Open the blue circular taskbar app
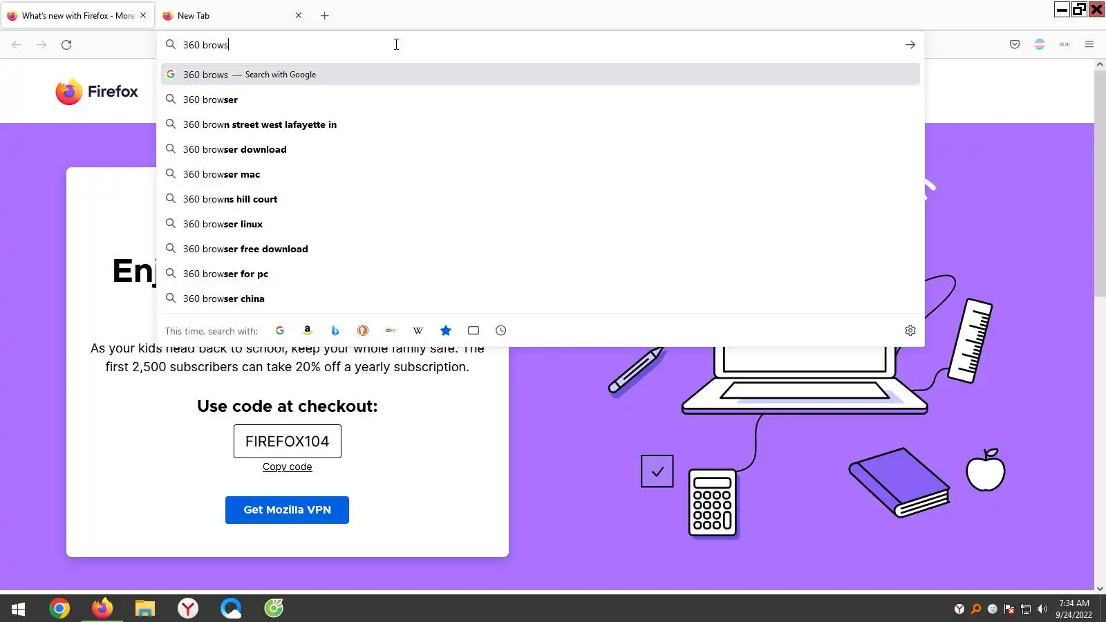Image resolution: width=1106 pixels, height=622 pixels. (x=231, y=608)
